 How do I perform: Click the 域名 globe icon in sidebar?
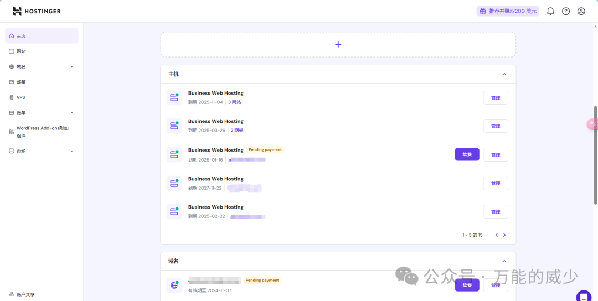[x=12, y=67]
